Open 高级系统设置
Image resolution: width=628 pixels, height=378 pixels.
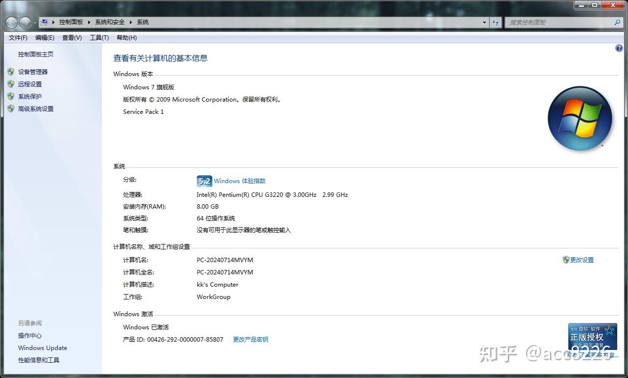point(35,108)
